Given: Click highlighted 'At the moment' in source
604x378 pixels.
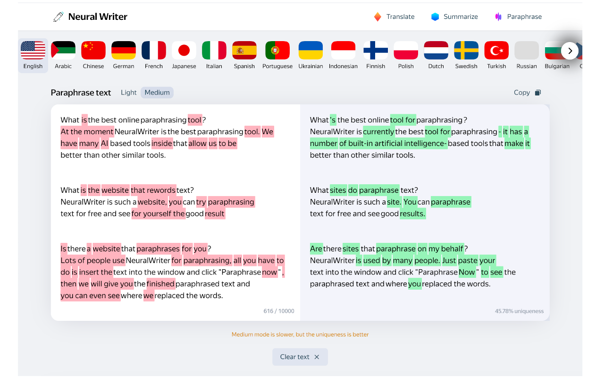Looking at the screenshot, I should 87,132.
